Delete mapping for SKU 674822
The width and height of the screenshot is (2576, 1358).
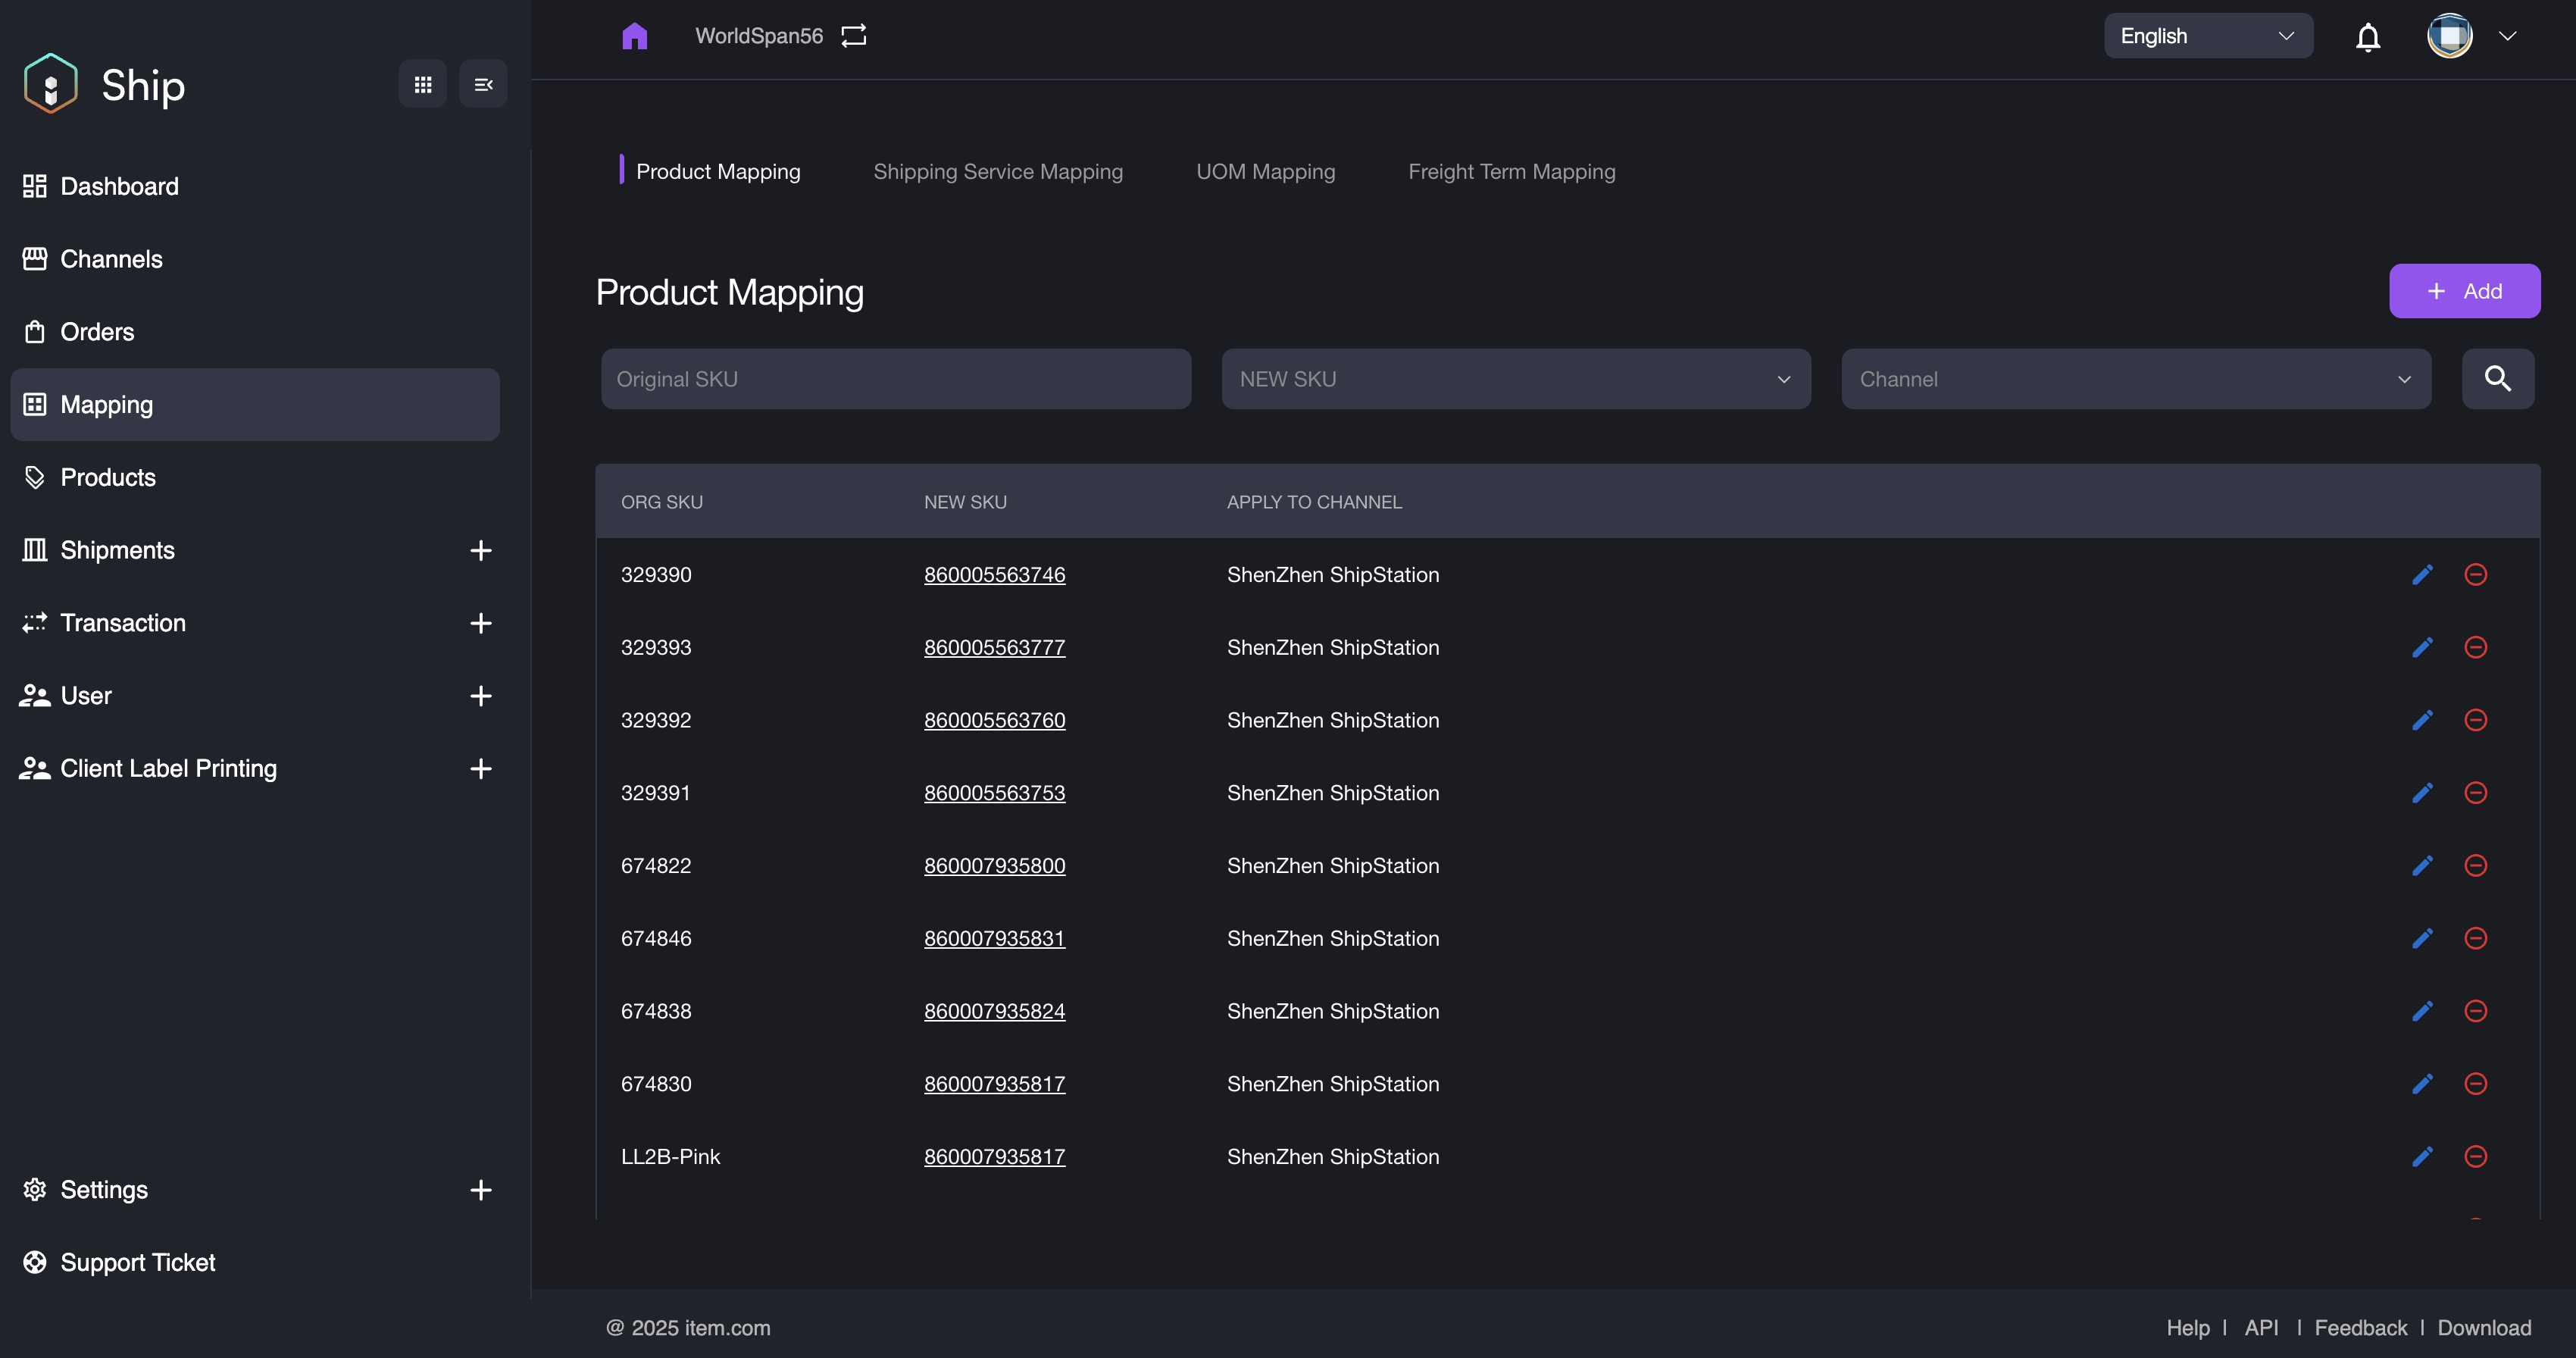pyautogui.click(x=2475, y=865)
